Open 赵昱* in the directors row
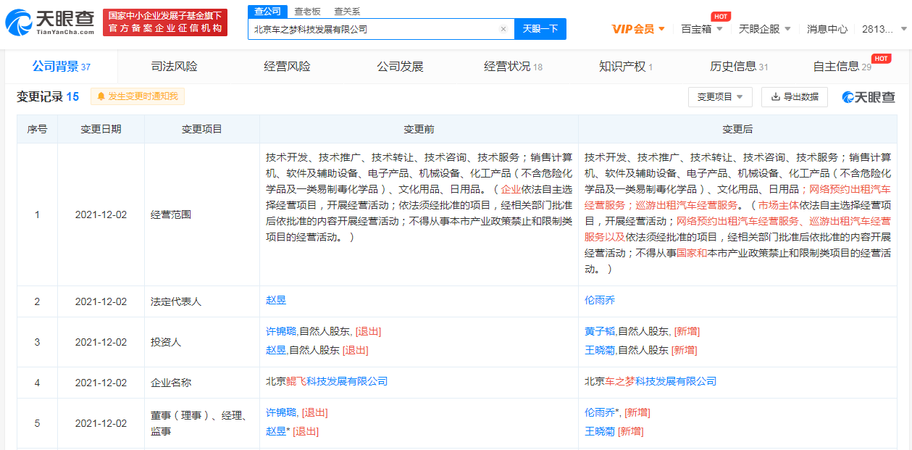The image size is (912, 450). tap(278, 432)
